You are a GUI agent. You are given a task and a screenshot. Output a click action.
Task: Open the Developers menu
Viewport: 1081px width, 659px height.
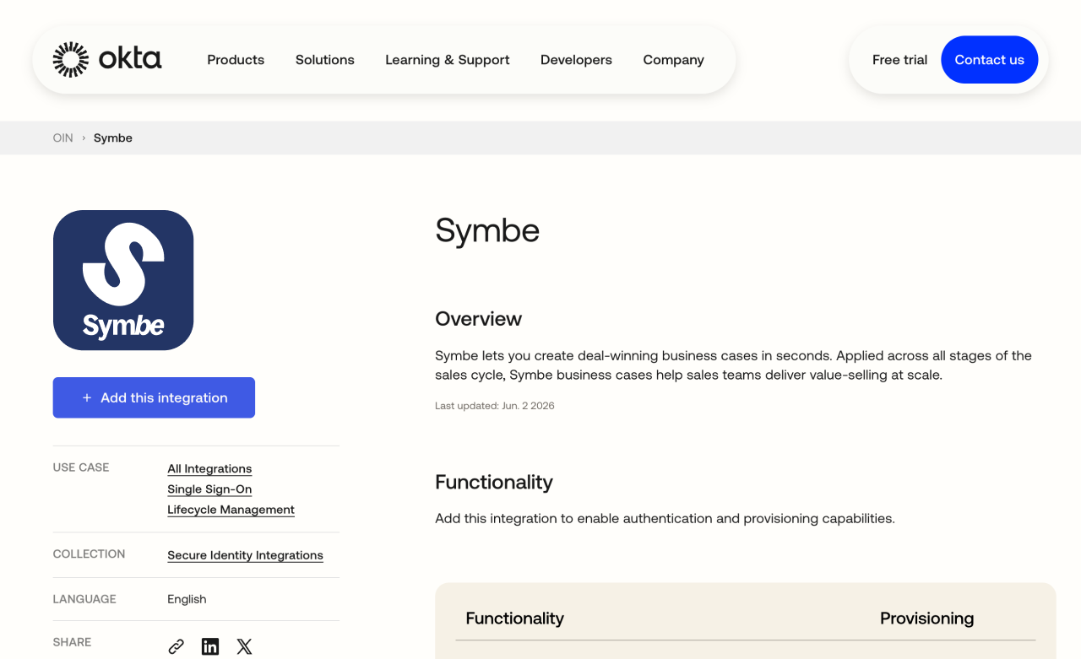[x=576, y=60]
